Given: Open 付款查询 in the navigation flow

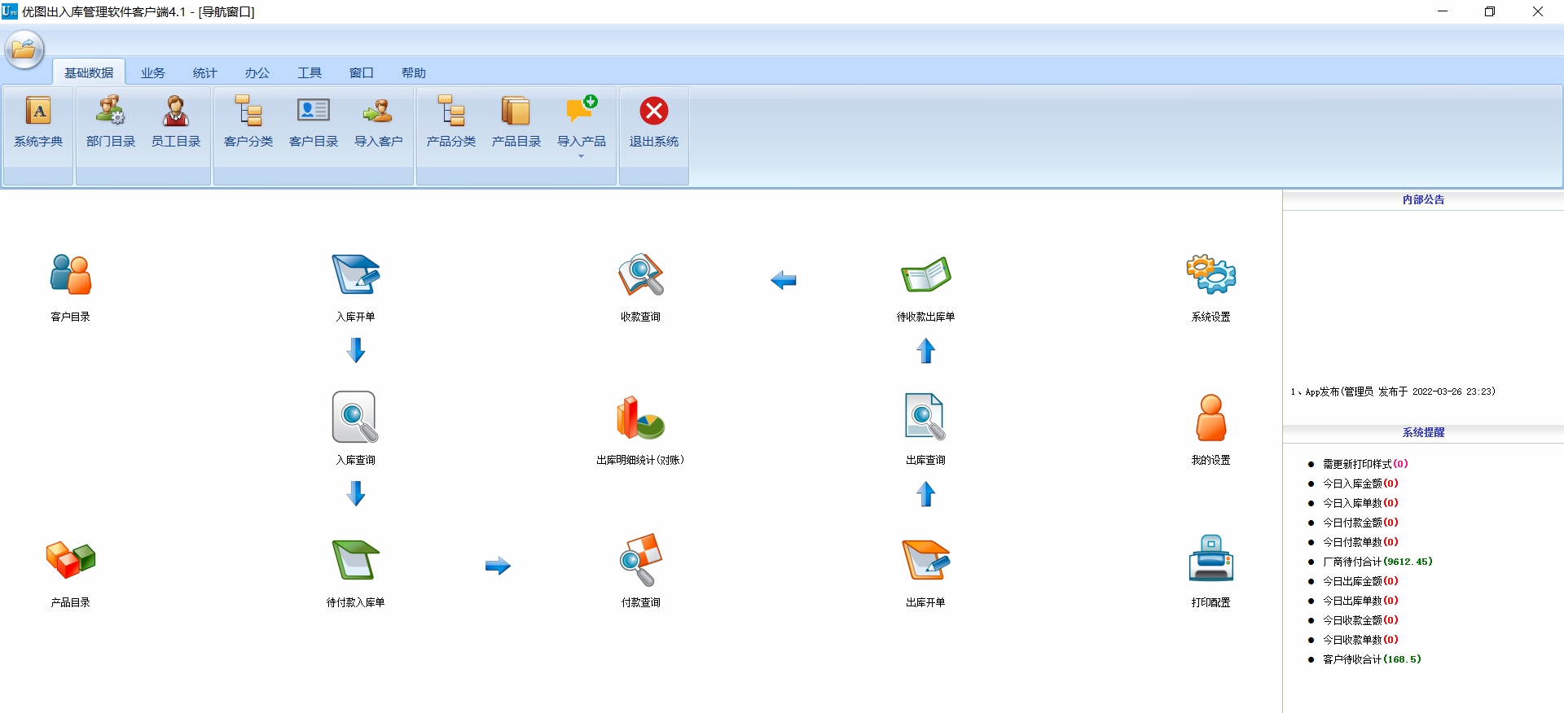Looking at the screenshot, I should [x=641, y=560].
